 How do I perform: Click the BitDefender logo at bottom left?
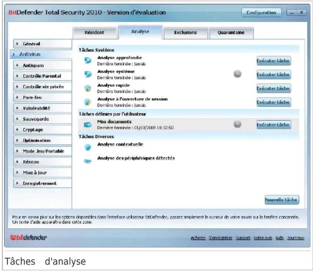coord(28,237)
